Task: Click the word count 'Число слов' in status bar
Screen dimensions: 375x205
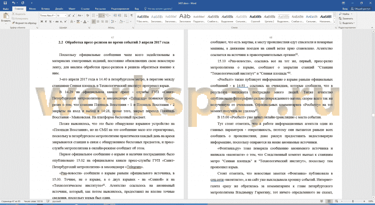Action: pos(33,201)
